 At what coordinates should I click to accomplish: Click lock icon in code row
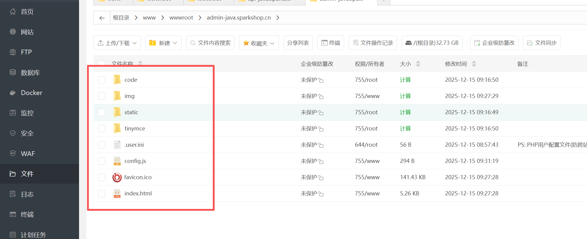pos(321,80)
